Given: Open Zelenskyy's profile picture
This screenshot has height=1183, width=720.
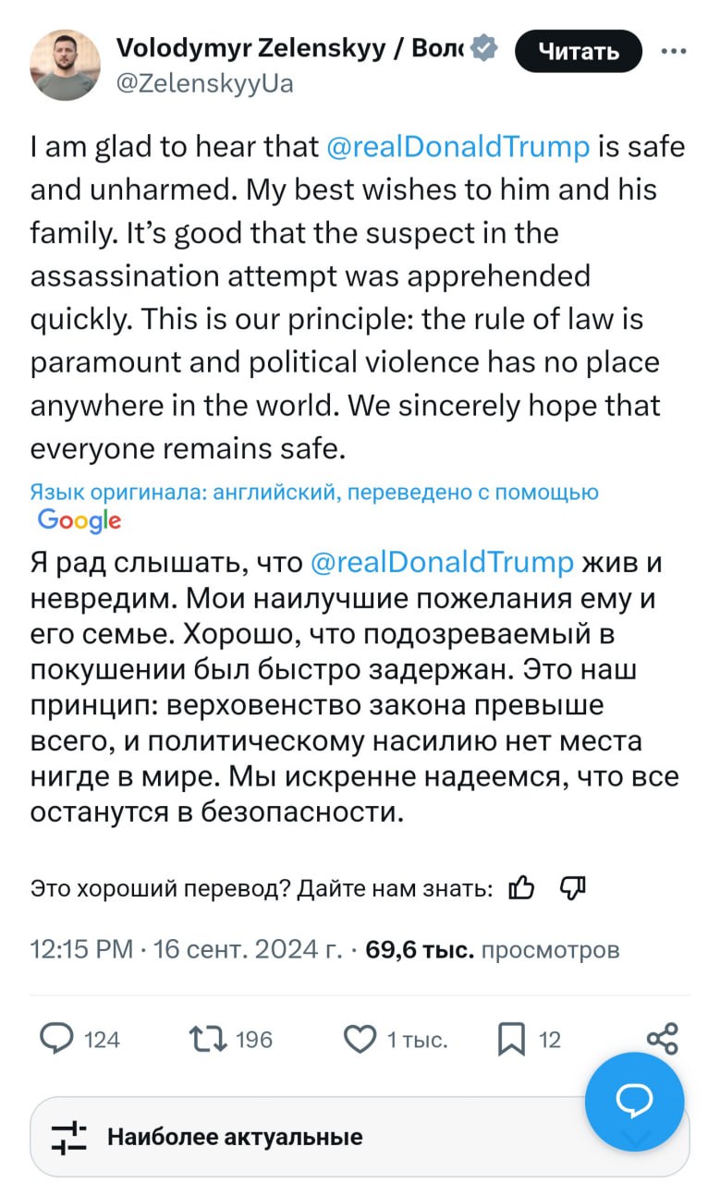Looking at the screenshot, I should point(65,65).
